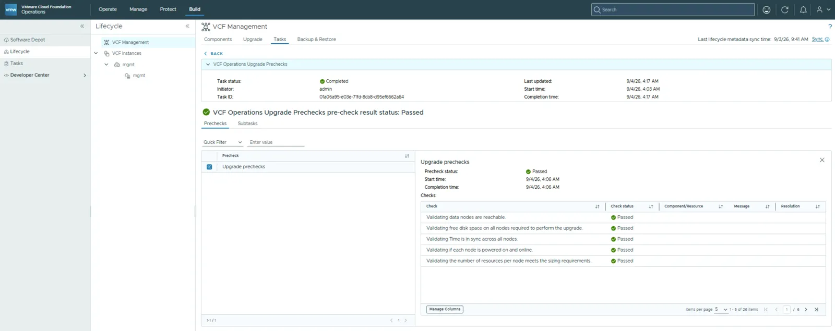Sort the Check status column
835x331 pixels.
click(x=651, y=206)
